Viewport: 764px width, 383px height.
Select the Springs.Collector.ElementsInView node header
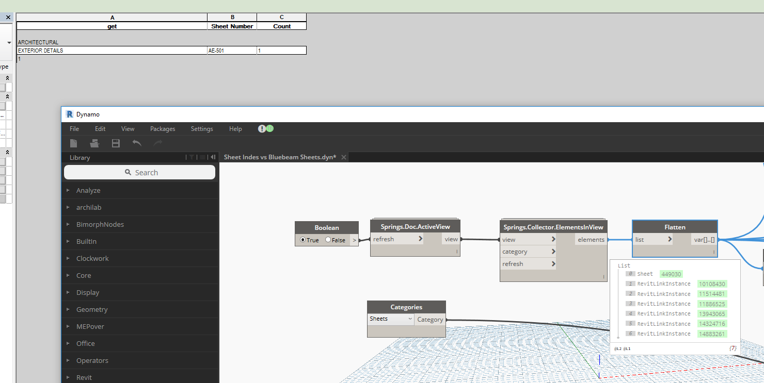(x=553, y=227)
